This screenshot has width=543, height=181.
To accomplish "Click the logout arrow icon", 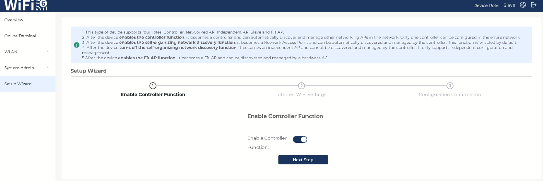I will 534,5.
